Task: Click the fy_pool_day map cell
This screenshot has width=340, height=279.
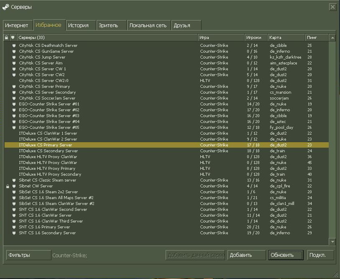Action: point(281,128)
